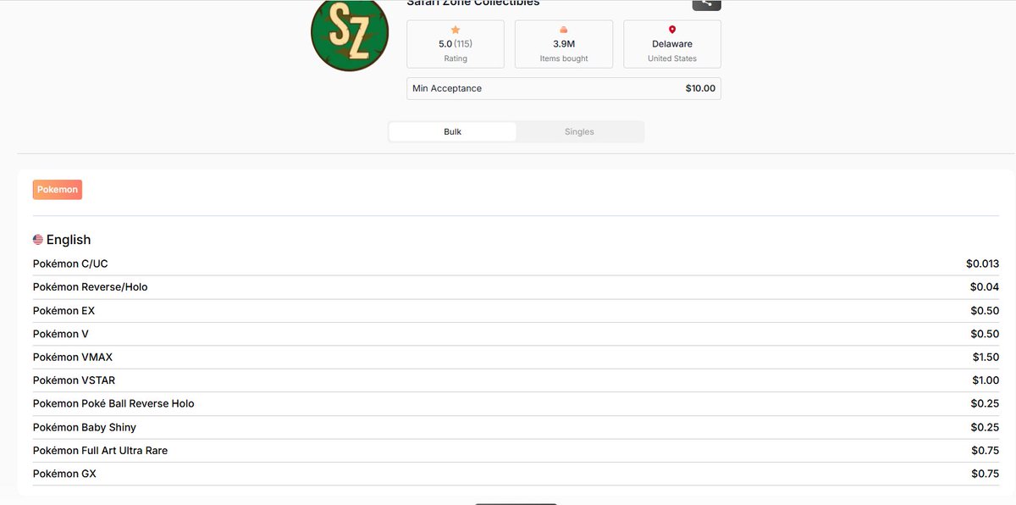Open the Min Acceptance $10.00 row
Viewport: 1016px width, 505px height.
point(563,88)
